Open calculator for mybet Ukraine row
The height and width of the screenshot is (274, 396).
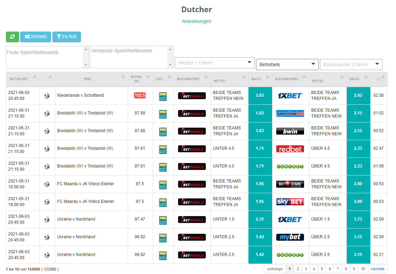163,238
